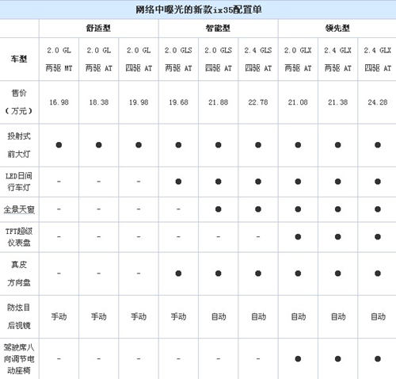Click the 驾驶席八向调节电动座椅 row label

[19, 359]
